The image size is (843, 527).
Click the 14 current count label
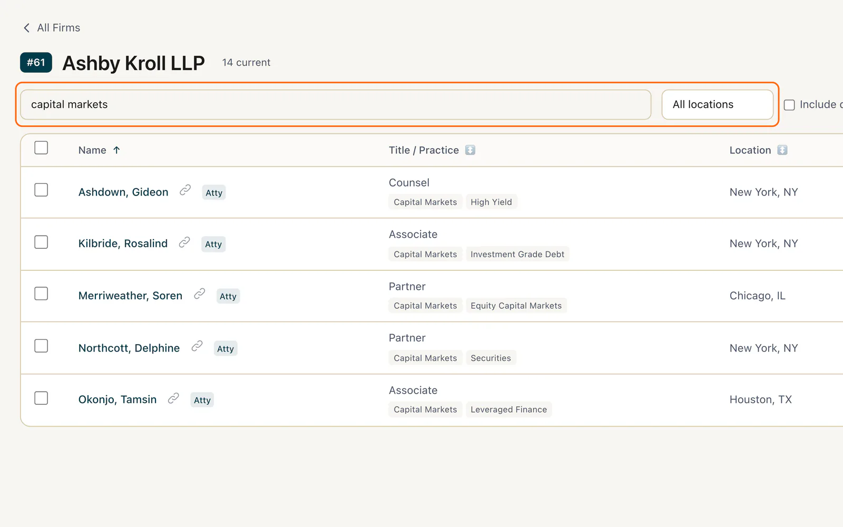(246, 63)
